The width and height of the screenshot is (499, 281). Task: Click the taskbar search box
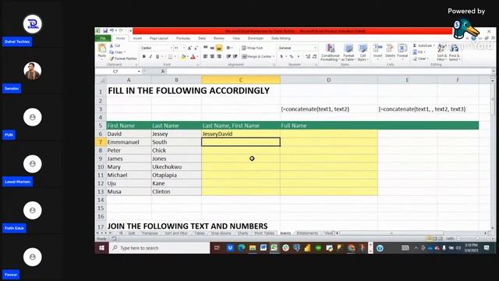pyautogui.click(x=159, y=248)
